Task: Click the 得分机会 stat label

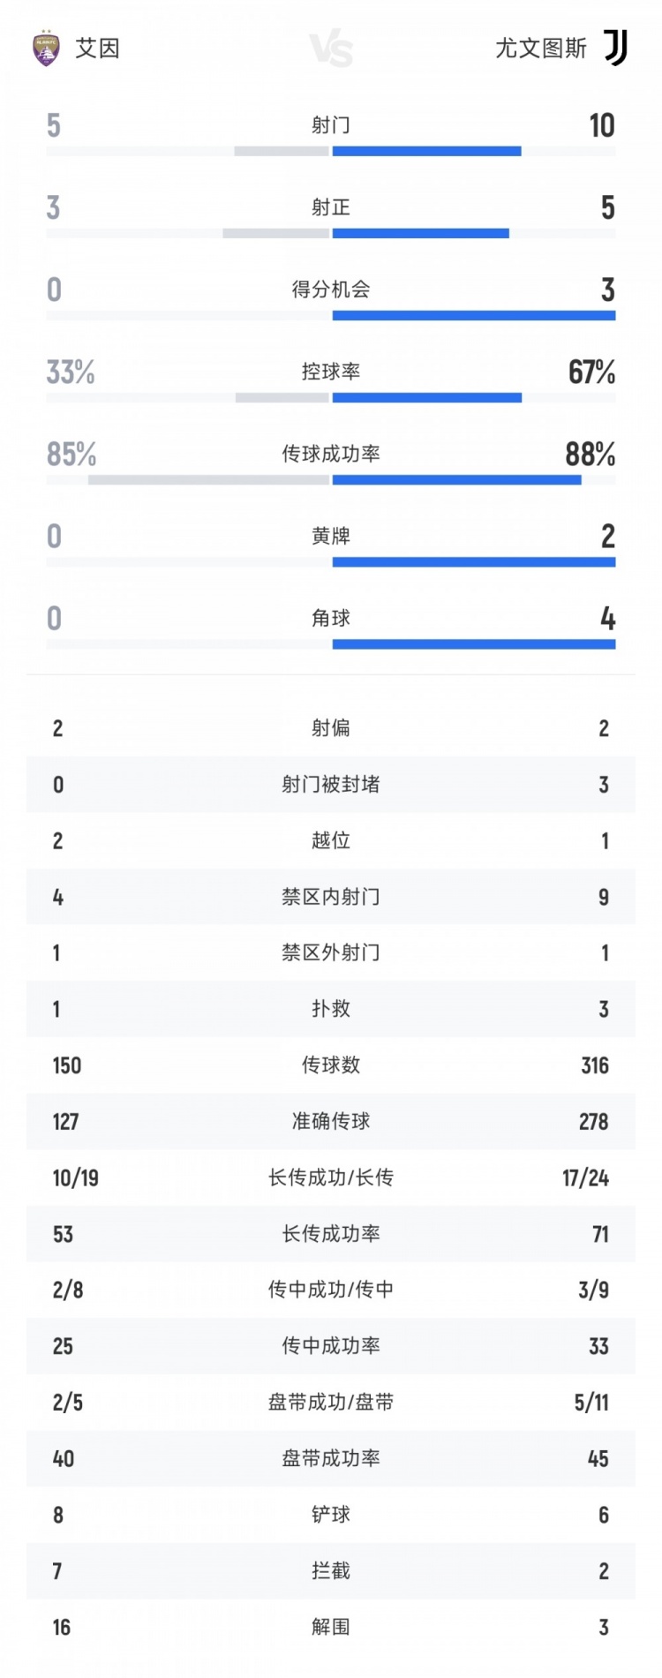Action: click(x=331, y=290)
